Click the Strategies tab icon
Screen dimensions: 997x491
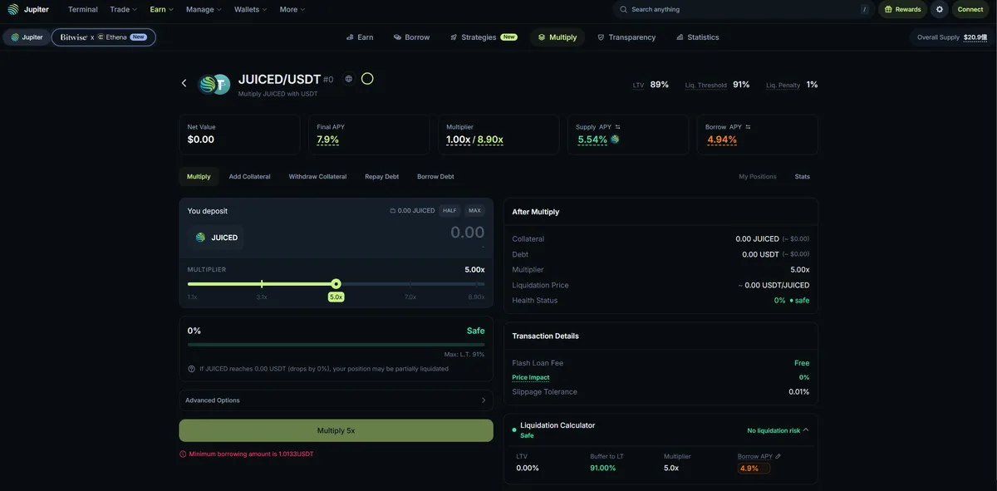[454, 37]
